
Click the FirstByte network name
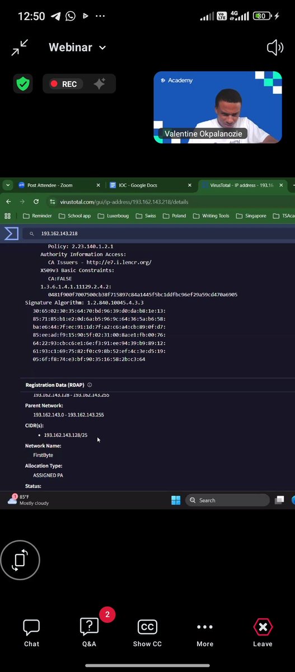(x=43, y=455)
